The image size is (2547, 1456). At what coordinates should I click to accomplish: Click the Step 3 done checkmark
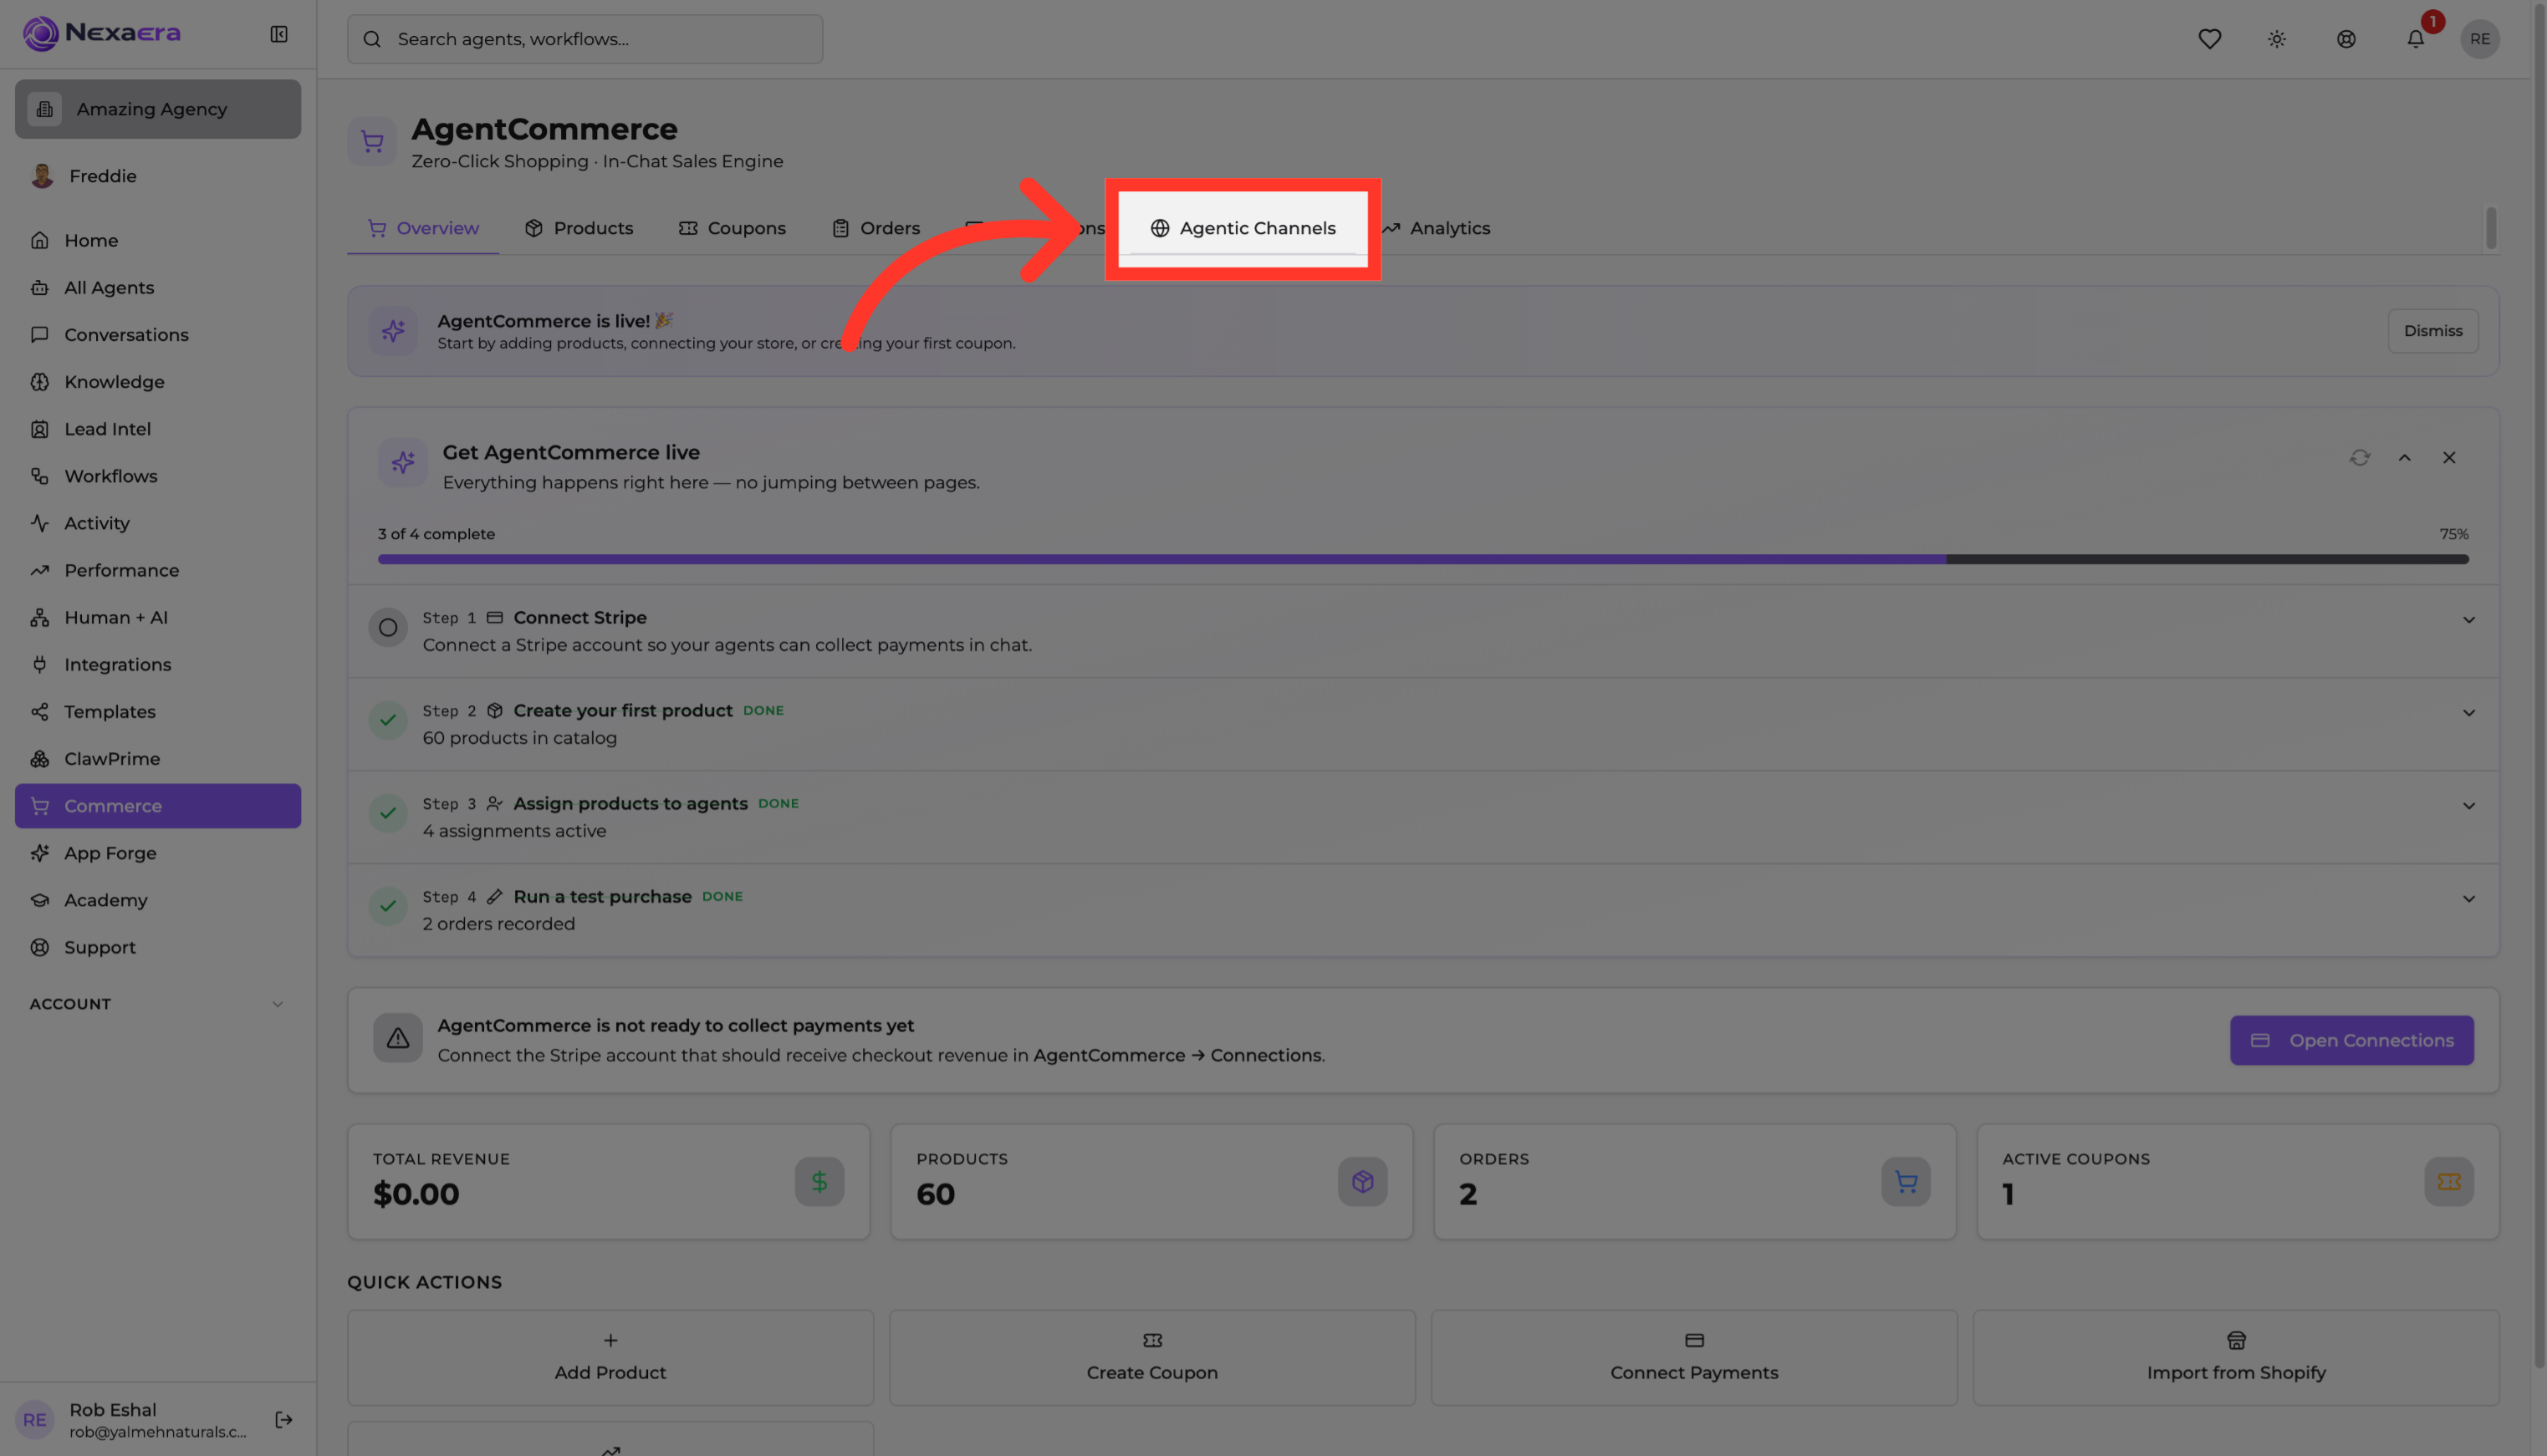(388, 813)
